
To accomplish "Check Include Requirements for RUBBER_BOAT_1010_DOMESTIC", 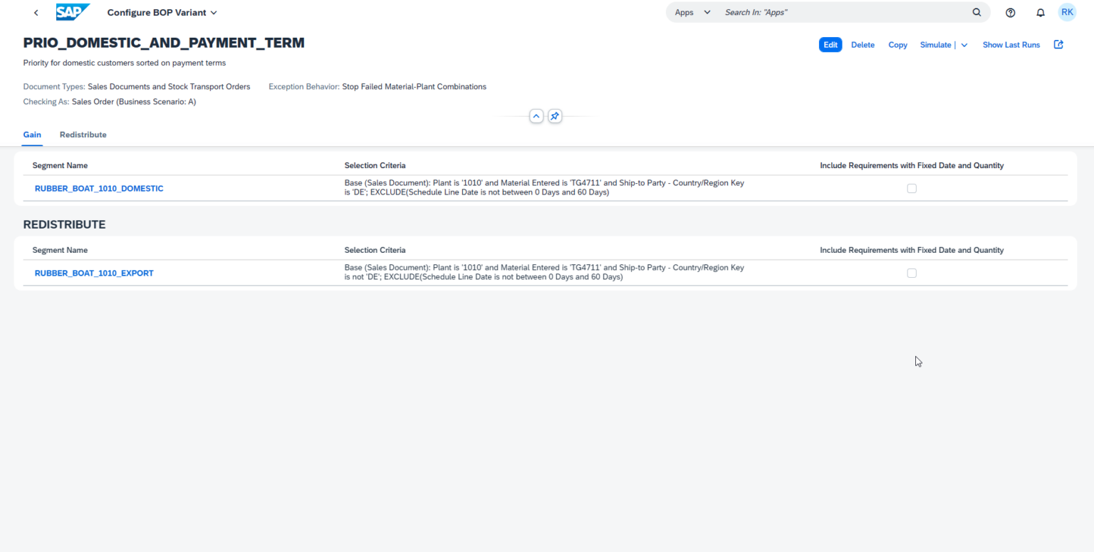I will pyautogui.click(x=912, y=188).
